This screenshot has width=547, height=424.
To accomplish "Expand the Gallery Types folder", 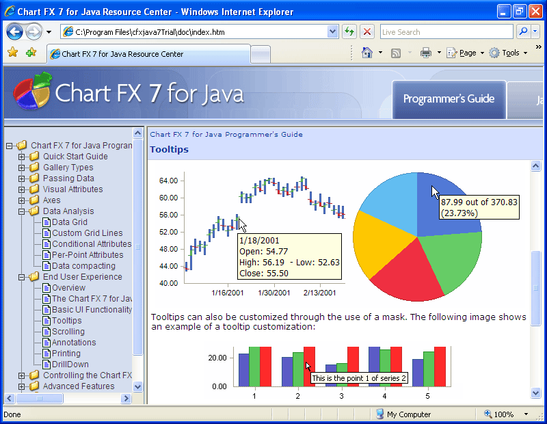I will pyautogui.click(x=22, y=168).
